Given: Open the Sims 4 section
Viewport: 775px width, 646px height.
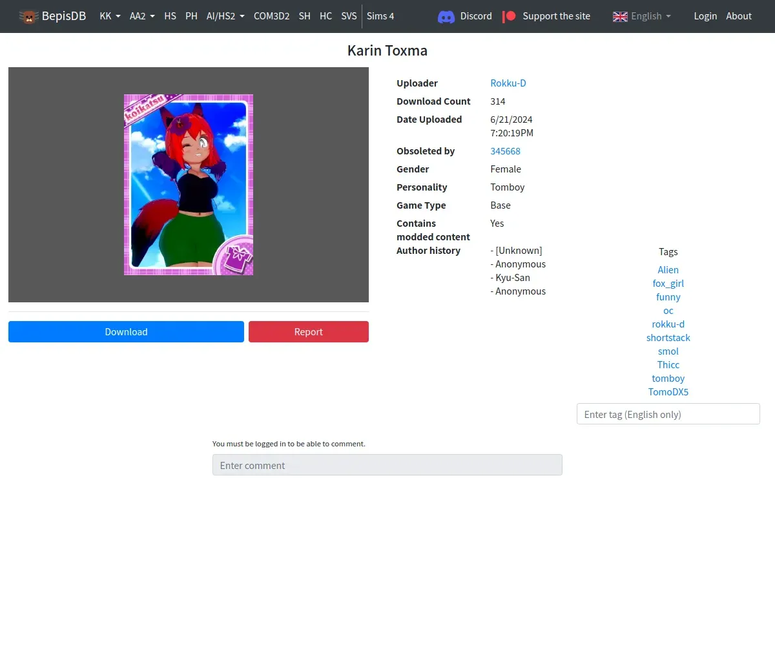Looking at the screenshot, I should [x=380, y=16].
